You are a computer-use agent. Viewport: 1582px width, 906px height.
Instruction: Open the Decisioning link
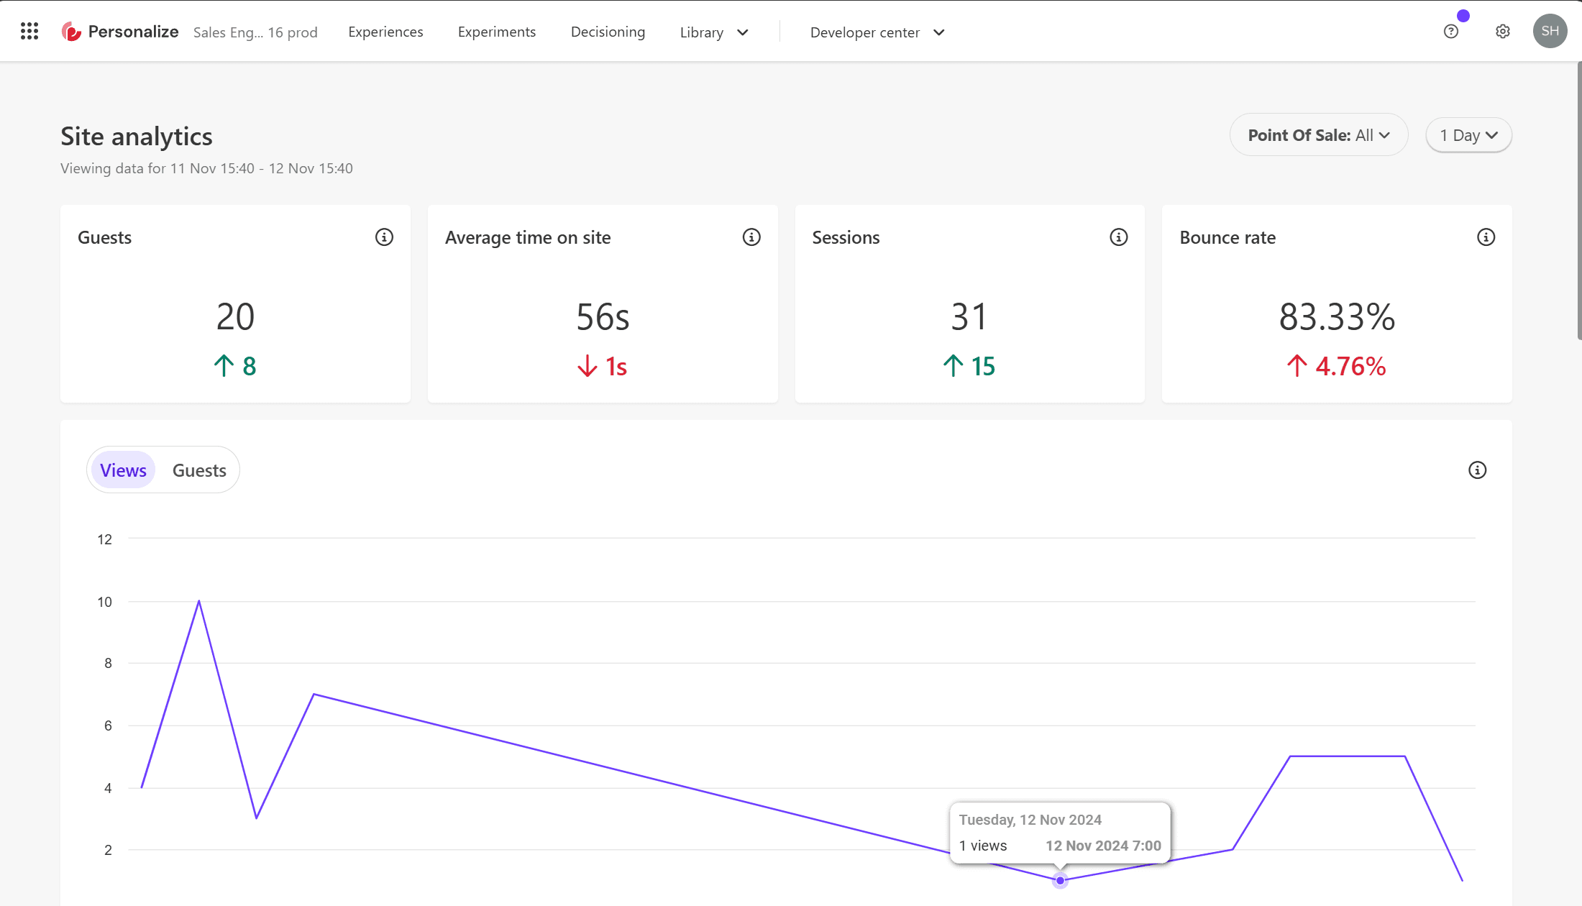608,32
